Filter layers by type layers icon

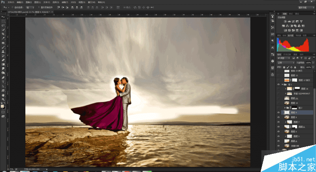[x=301, y=58]
